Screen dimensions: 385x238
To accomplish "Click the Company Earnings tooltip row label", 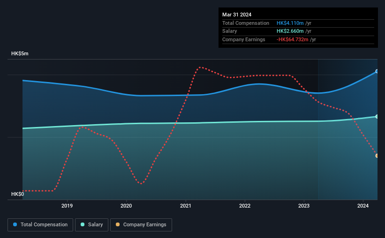I will (x=243, y=39).
